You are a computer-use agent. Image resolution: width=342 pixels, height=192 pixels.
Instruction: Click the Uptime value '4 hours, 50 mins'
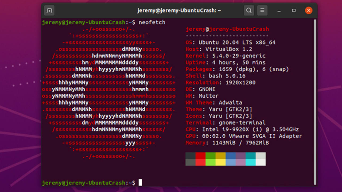(239, 62)
